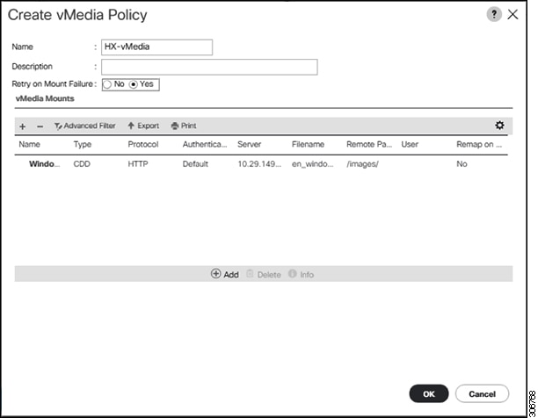
Task: Click the minus icon in mounts toolbar
Action: coord(40,126)
